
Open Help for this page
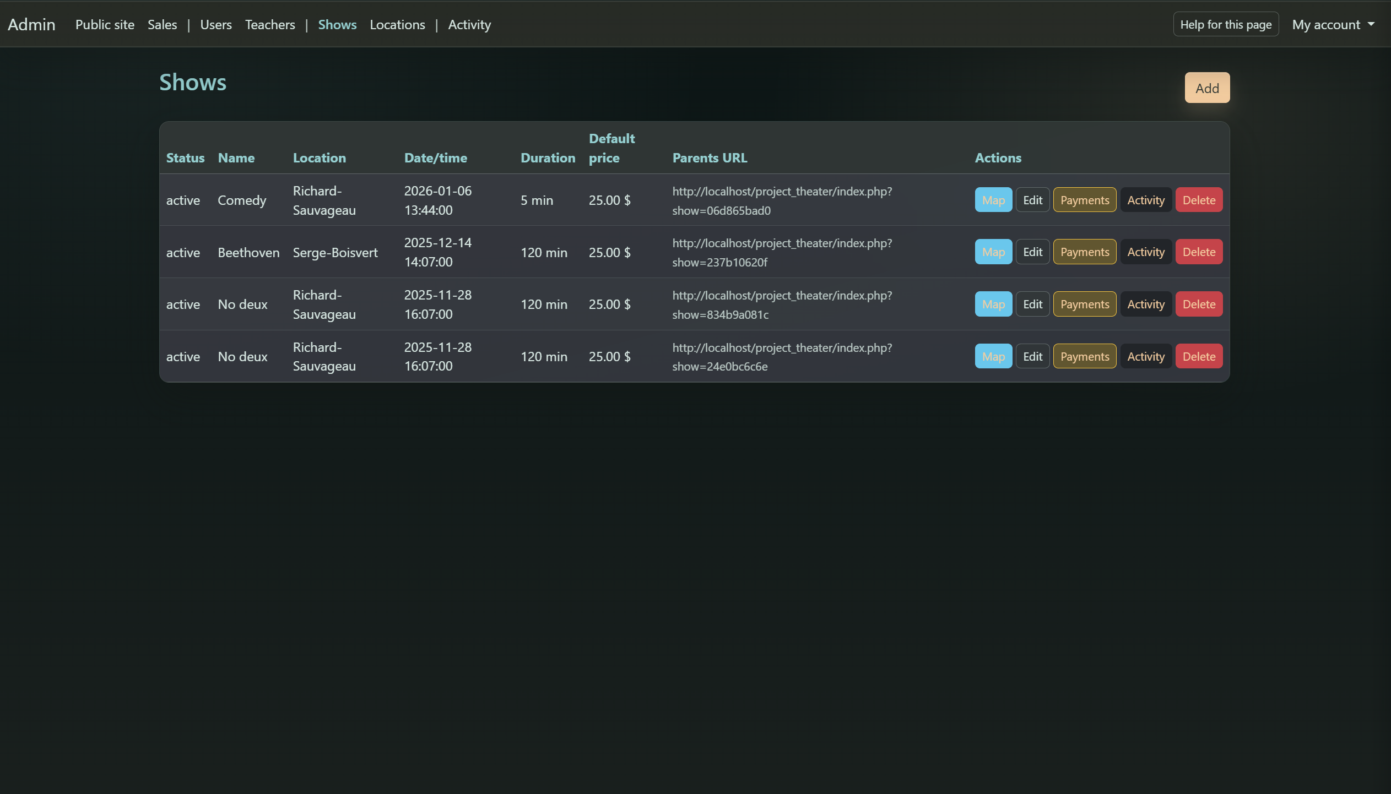tap(1226, 24)
